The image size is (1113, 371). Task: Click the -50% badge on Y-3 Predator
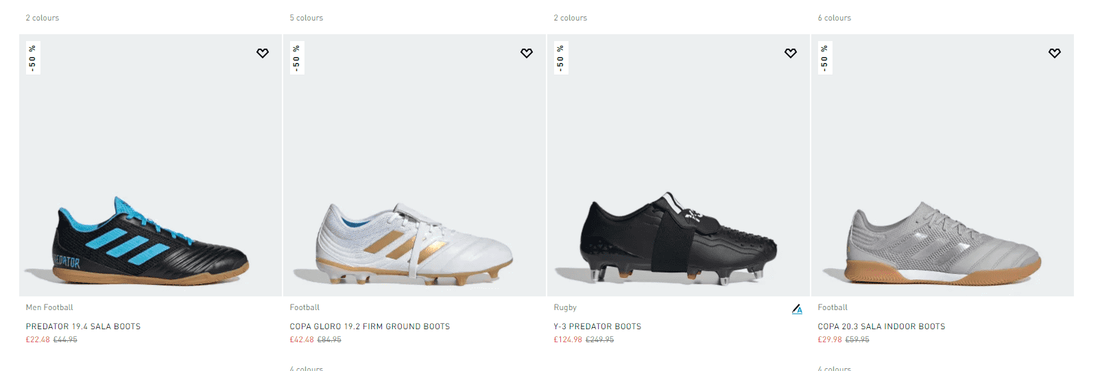[560, 58]
